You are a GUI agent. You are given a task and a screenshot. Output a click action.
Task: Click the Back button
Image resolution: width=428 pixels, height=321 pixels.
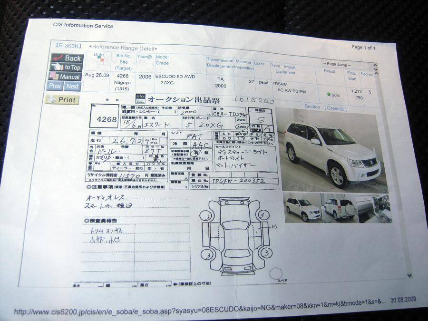click(67, 58)
